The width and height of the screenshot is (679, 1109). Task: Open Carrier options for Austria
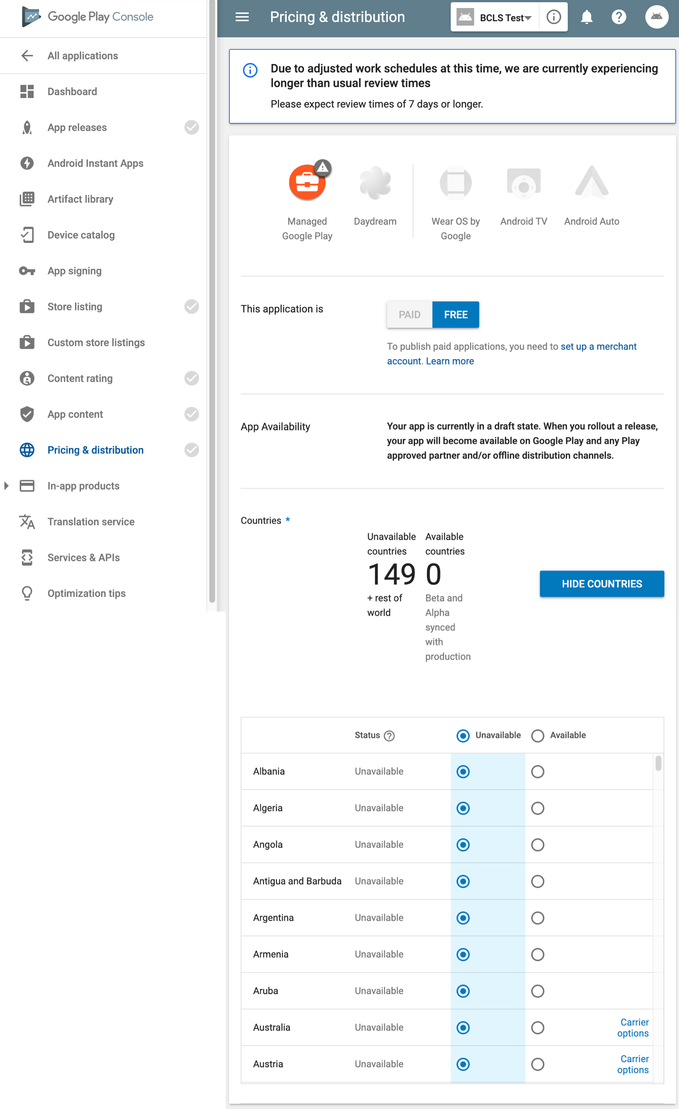pos(633,1064)
